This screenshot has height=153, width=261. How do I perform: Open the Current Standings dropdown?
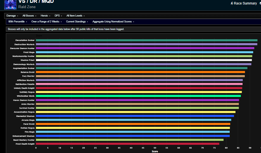tap(77, 22)
